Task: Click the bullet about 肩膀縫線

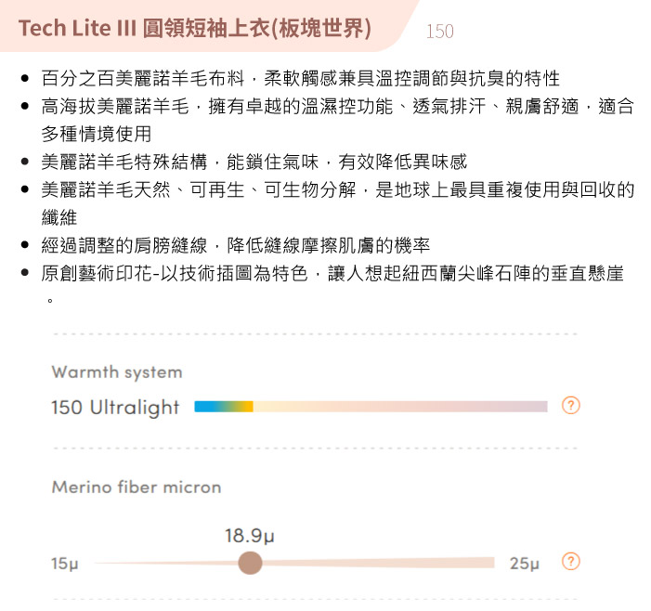Action: point(235,245)
